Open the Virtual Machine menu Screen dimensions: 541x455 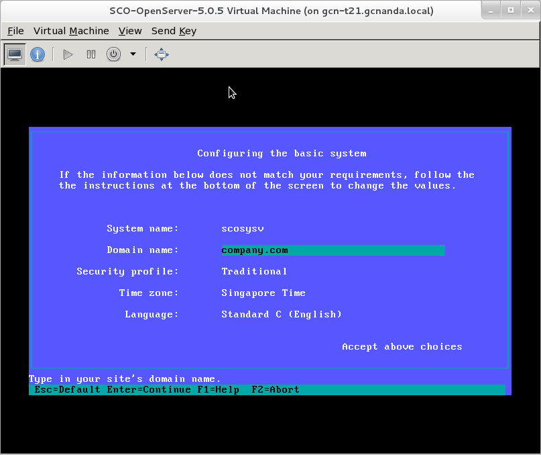click(x=71, y=31)
